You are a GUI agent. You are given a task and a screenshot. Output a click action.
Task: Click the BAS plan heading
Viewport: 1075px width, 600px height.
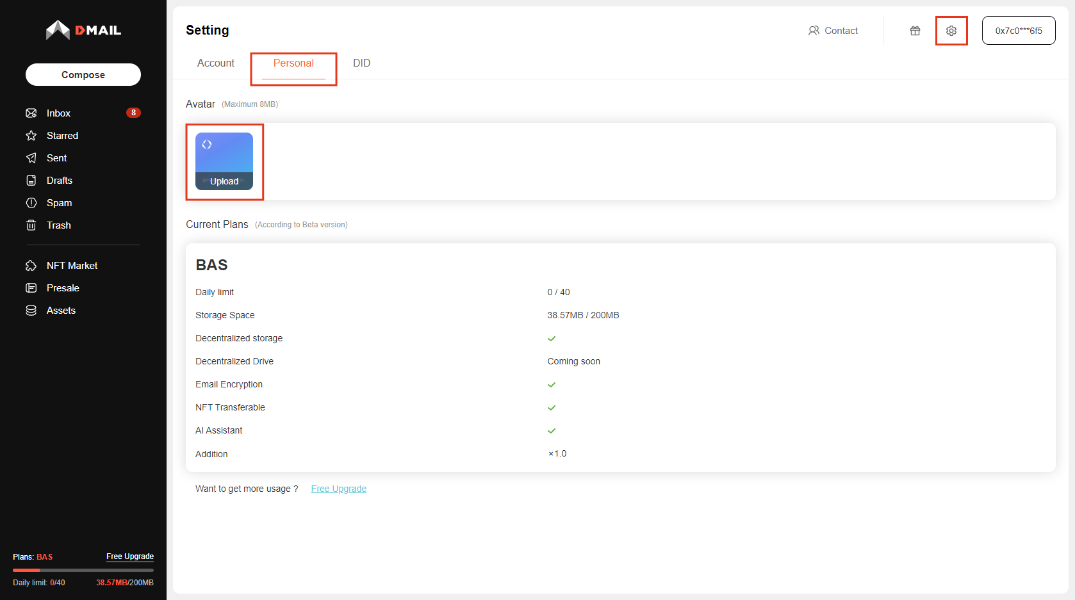coord(212,265)
